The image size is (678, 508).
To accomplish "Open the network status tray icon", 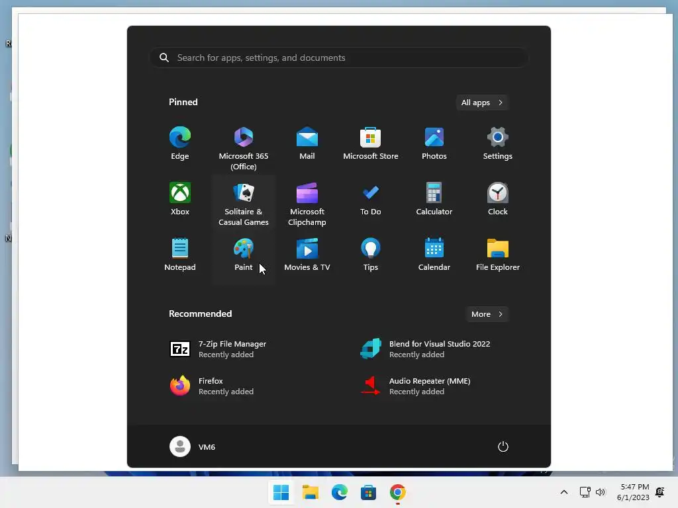I will click(585, 492).
